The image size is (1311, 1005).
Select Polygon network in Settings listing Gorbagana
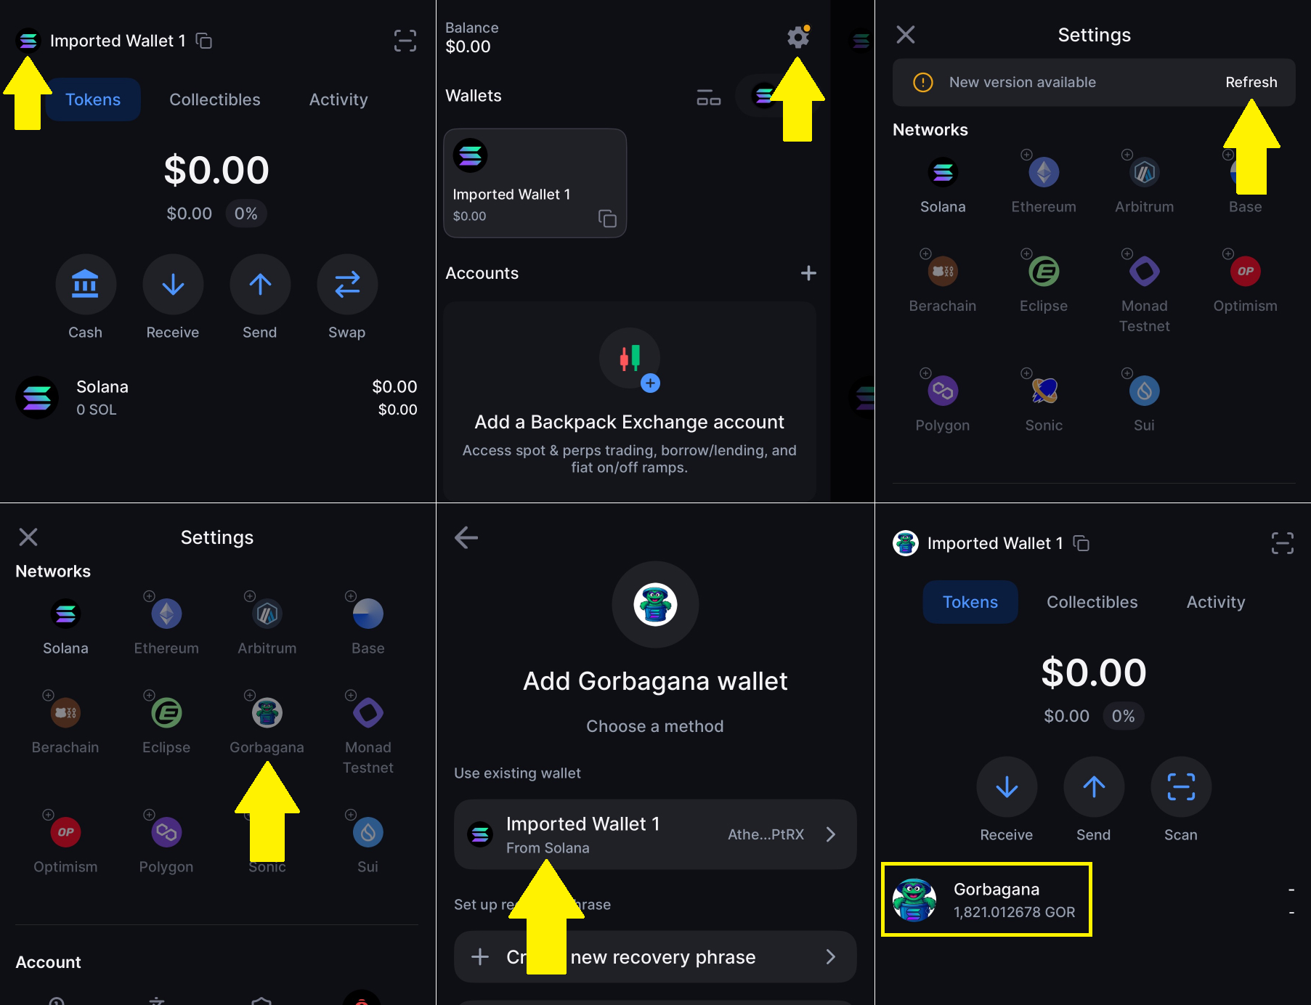[x=166, y=832]
